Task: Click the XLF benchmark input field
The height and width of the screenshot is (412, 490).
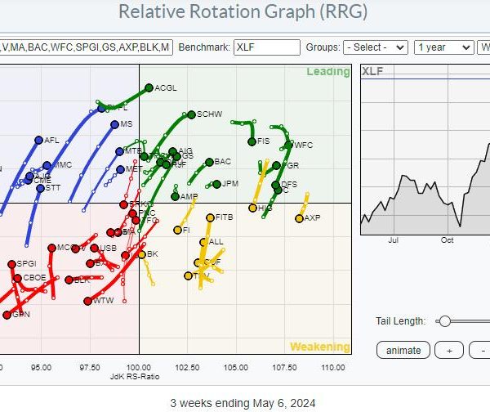Action: [267, 47]
